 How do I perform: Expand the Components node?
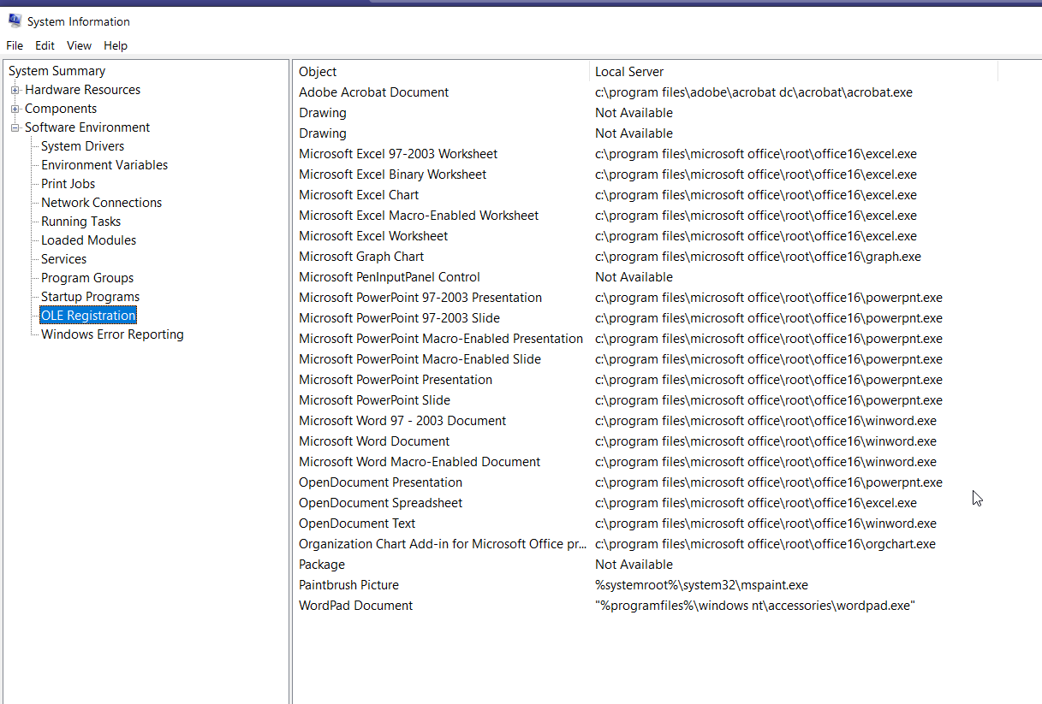pos(15,109)
